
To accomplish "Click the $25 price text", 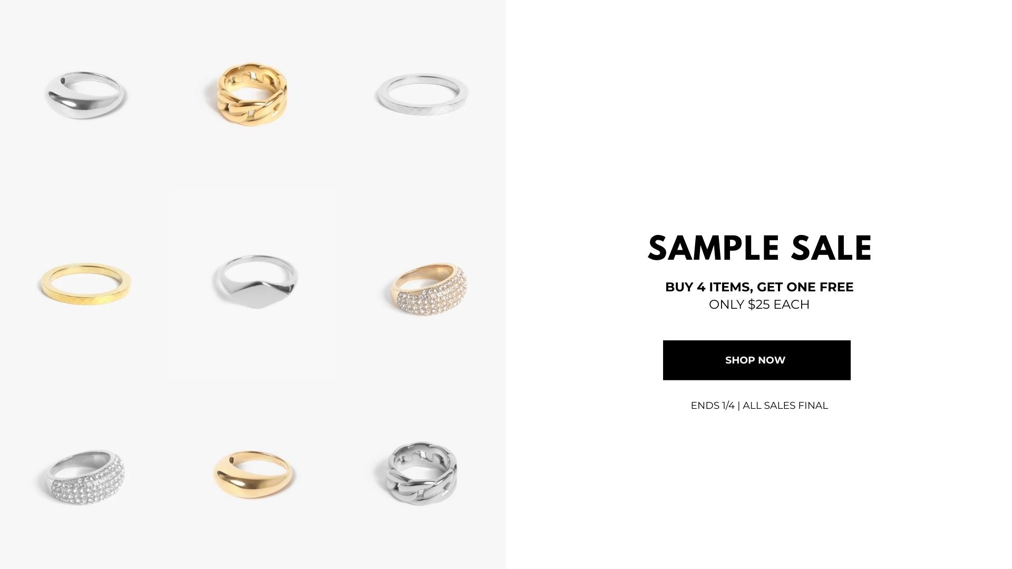I will [759, 305].
